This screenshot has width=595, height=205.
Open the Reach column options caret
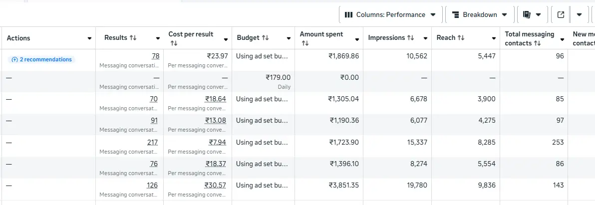pos(494,38)
